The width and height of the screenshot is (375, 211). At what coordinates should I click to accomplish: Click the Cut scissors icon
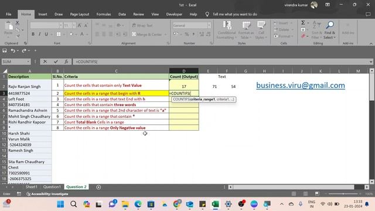(x=17, y=23)
